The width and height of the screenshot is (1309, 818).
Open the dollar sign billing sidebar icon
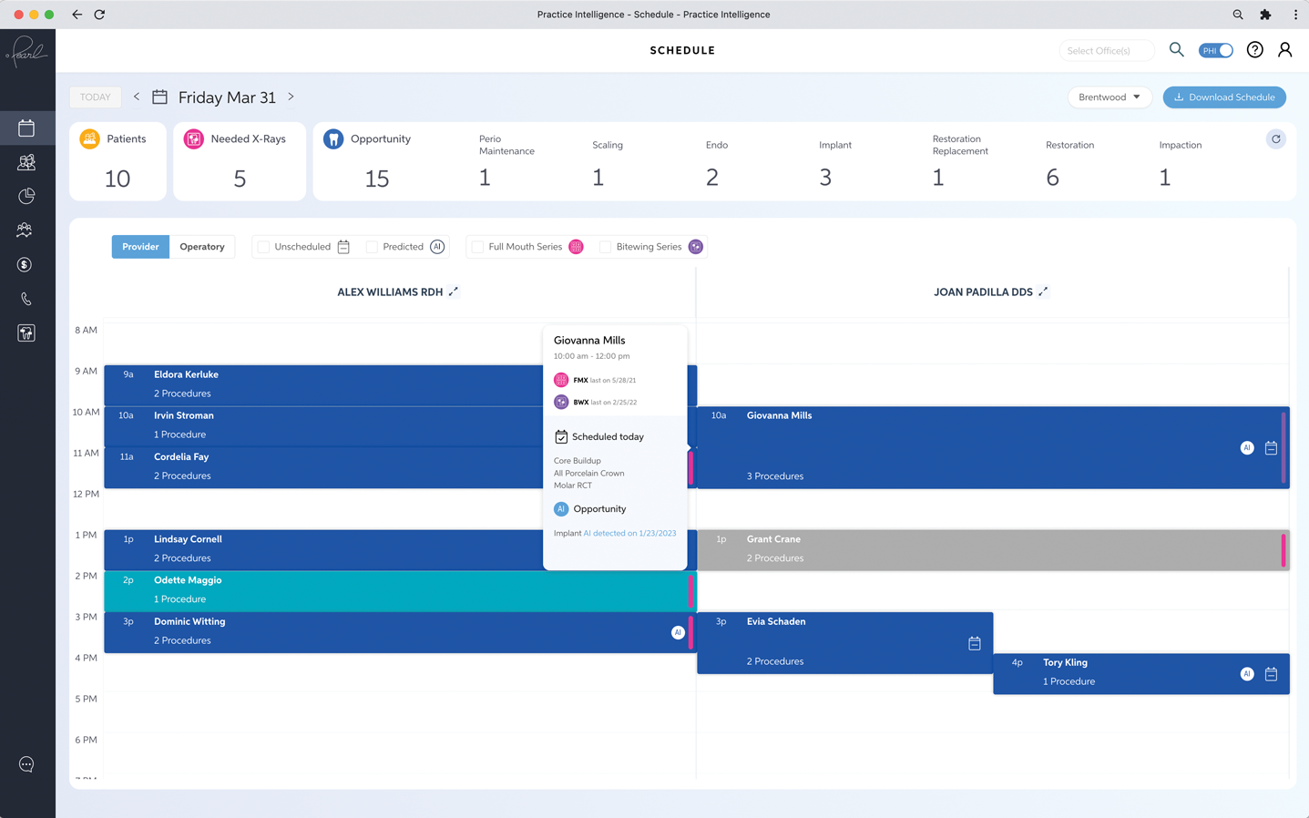(x=26, y=265)
